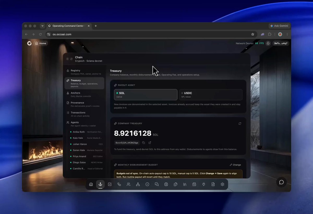Open the workflow nodes icon in the dock
The height and width of the screenshot is (214, 313).
pos(119,184)
